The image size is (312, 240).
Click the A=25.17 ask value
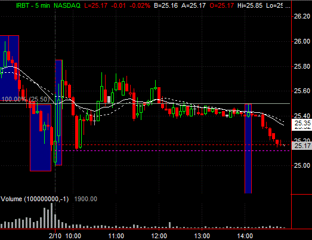coord(193,5)
